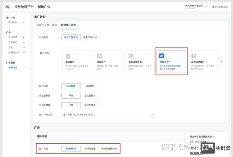This screenshot has width=233, height=157.
Task: Open 新建计划 in the sidebar
Action: click(13, 22)
